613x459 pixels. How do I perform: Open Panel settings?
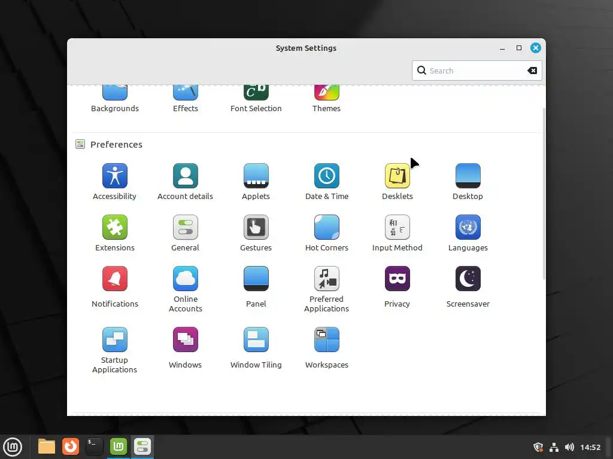256,287
